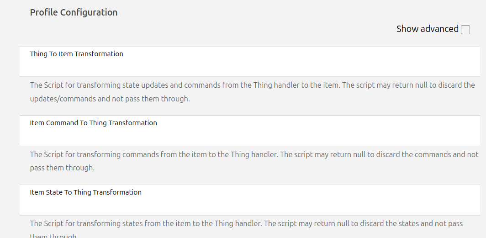
Task: Click text 'The Script for transforming commands from'
Action: (98, 154)
